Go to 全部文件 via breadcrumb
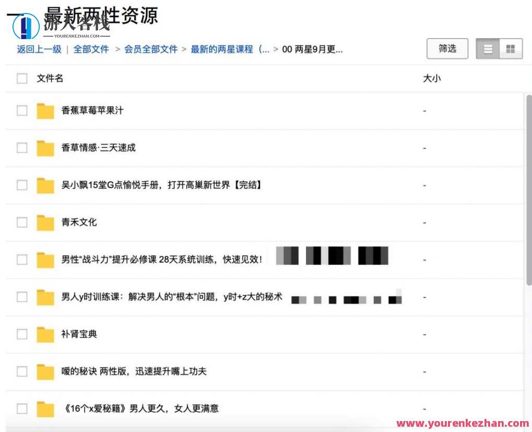The image size is (532, 432). [92, 50]
